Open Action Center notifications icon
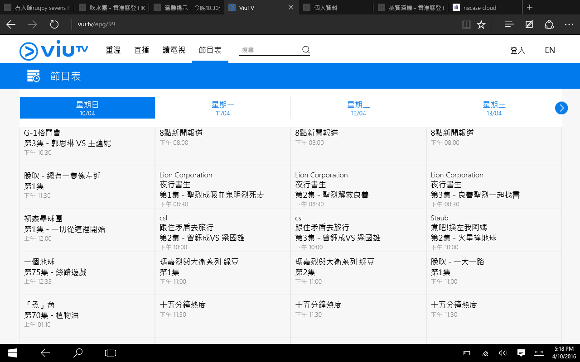580x362 pixels. [x=521, y=353]
